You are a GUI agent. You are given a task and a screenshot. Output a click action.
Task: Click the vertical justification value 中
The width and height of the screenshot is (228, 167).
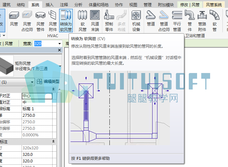pyautogui.click(x=37, y=102)
